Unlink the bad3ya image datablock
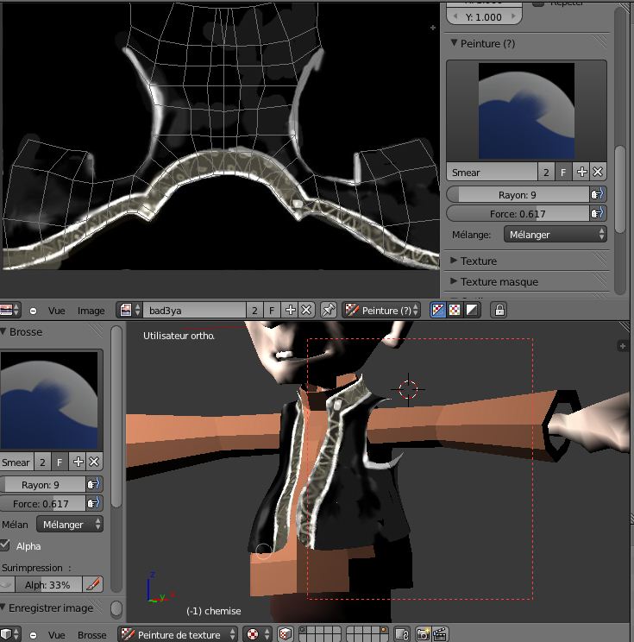Image resolution: width=634 pixels, height=642 pixels. coord(306,310)
